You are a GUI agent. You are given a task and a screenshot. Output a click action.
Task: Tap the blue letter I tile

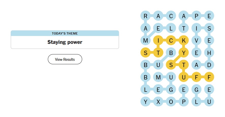click(196, 28)
